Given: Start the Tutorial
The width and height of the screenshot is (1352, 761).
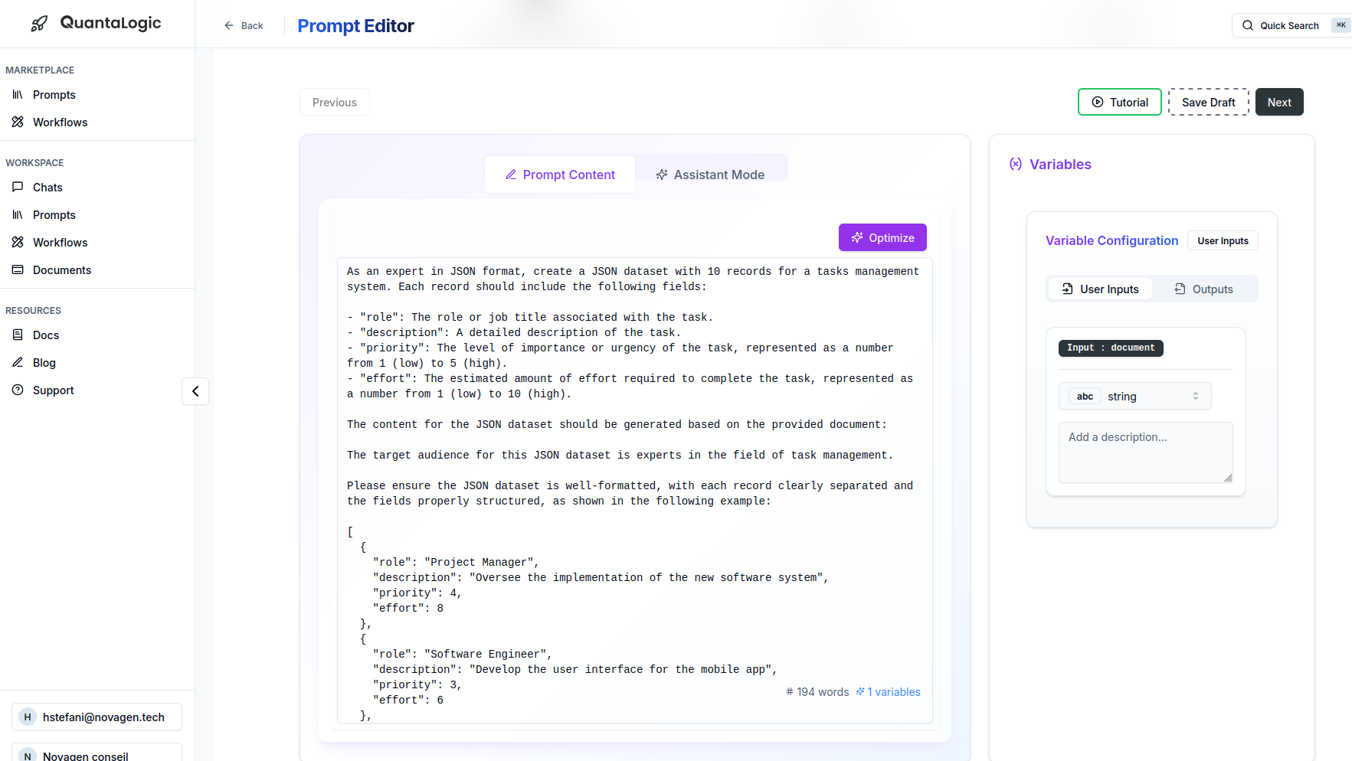Looking at the screenshot, I should 1120,102.
